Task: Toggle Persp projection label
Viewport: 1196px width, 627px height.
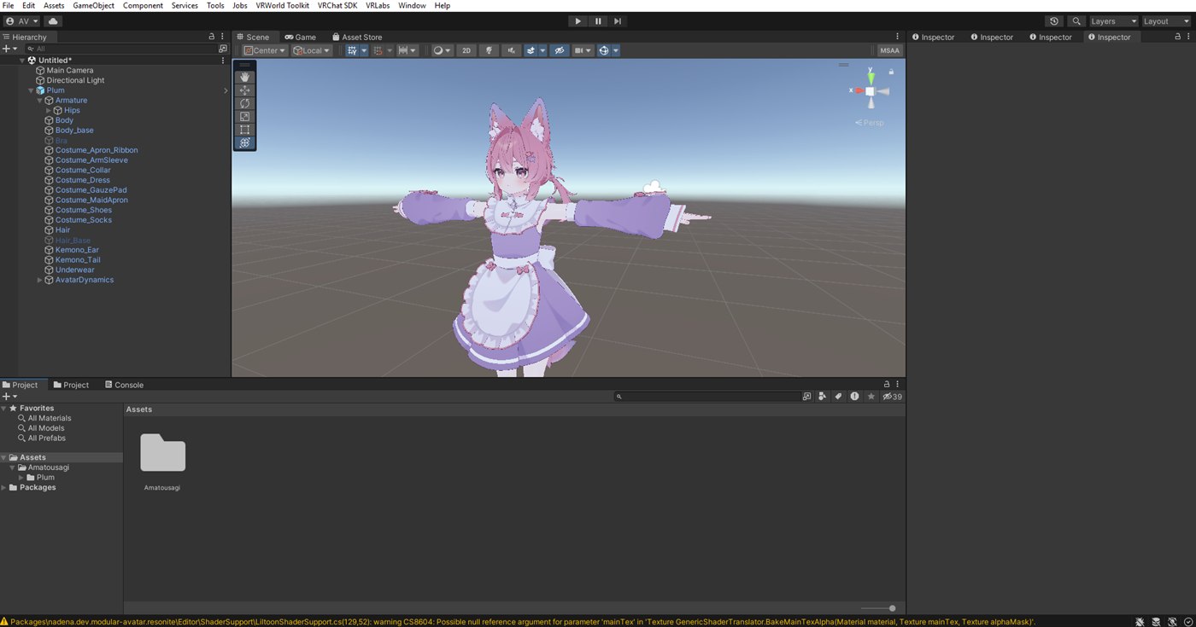Action: (870, 123)
